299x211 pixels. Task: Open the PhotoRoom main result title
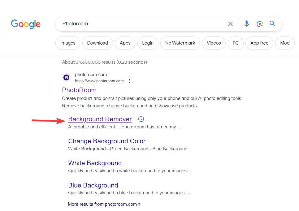tap(79, 90)
